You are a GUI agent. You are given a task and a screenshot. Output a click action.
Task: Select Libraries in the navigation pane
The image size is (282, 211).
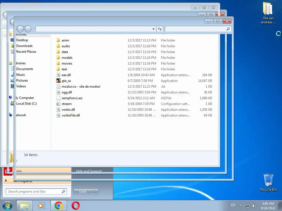21,63
